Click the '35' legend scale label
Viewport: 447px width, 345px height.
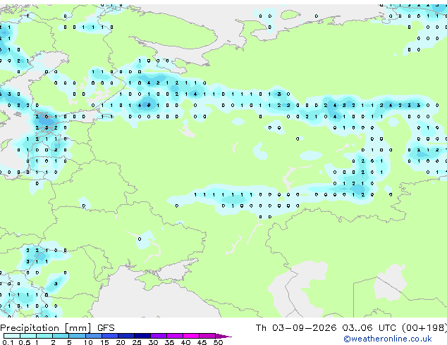tap(169, 342)
